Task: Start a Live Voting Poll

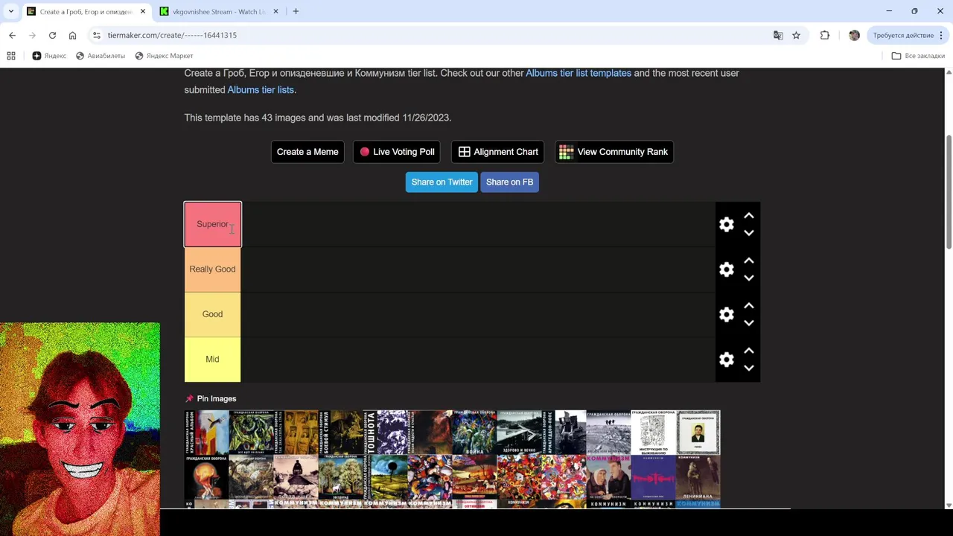Action: (x=397, y=152)
